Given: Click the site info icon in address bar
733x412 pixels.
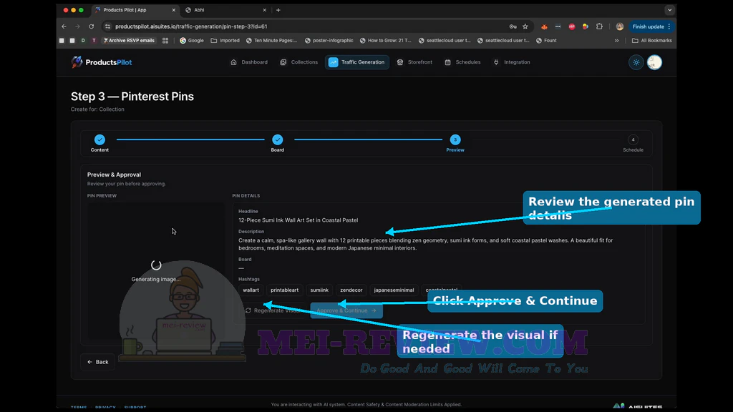Looking at the screenshot, I should coord(108,26).
